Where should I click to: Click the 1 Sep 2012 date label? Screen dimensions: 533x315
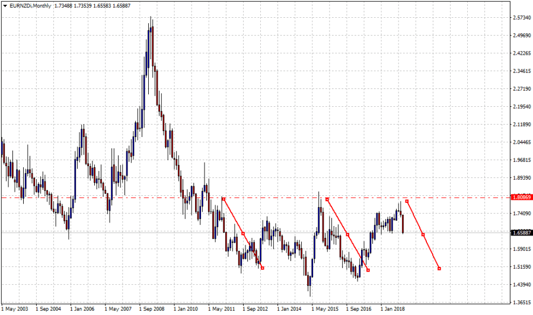pyautogui.click(x=255, y=309)
